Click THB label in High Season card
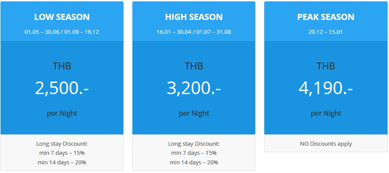The height and width of the screenshot is (173, 389). click(x=194, y=66)
